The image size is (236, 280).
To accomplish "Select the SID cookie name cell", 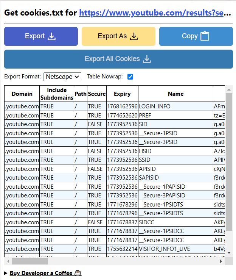I will 175,124.
